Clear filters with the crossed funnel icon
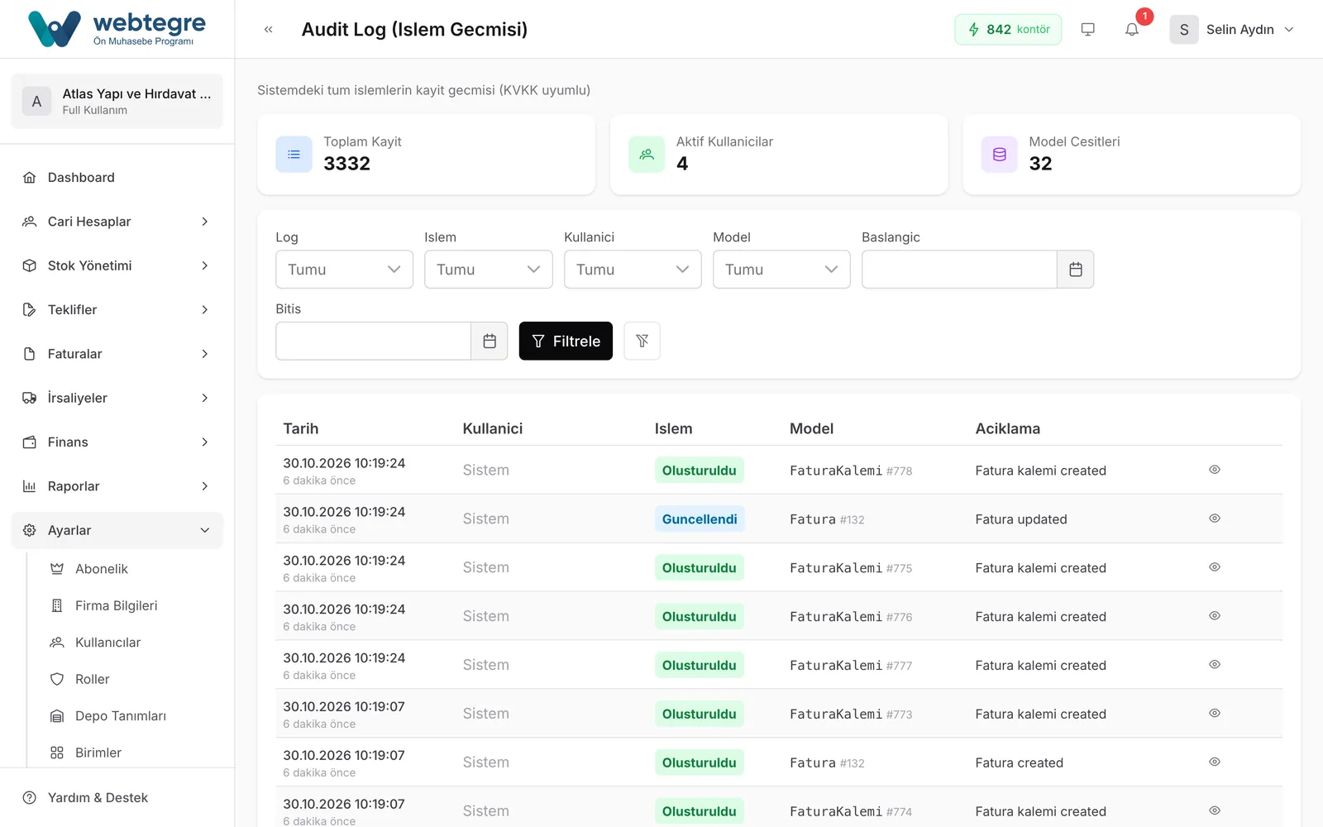The height and width of the screenshot is (827, 1323). point(642,341)
